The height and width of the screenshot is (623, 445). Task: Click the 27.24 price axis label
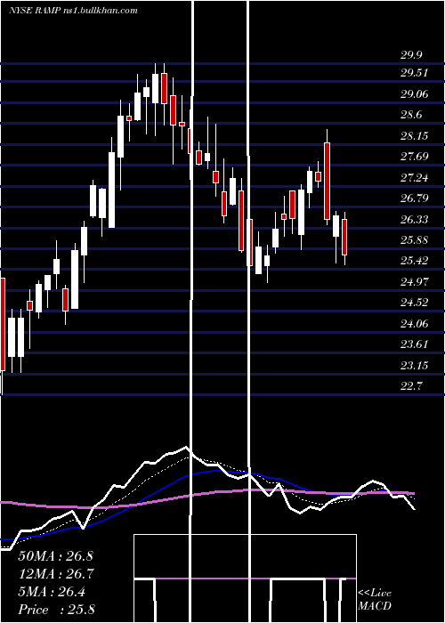[415, 177]
